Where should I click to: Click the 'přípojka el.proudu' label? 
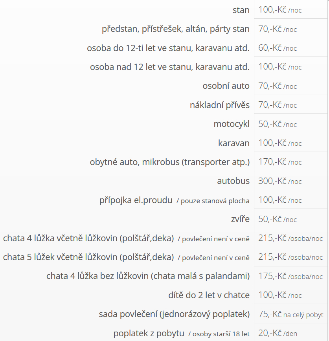click(136, 200)
